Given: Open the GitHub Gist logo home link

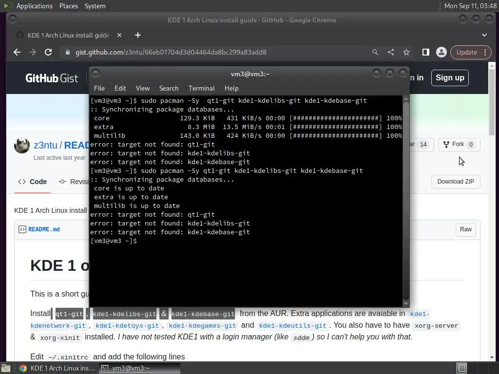Looking at the screenshot, I should [52, 78].
